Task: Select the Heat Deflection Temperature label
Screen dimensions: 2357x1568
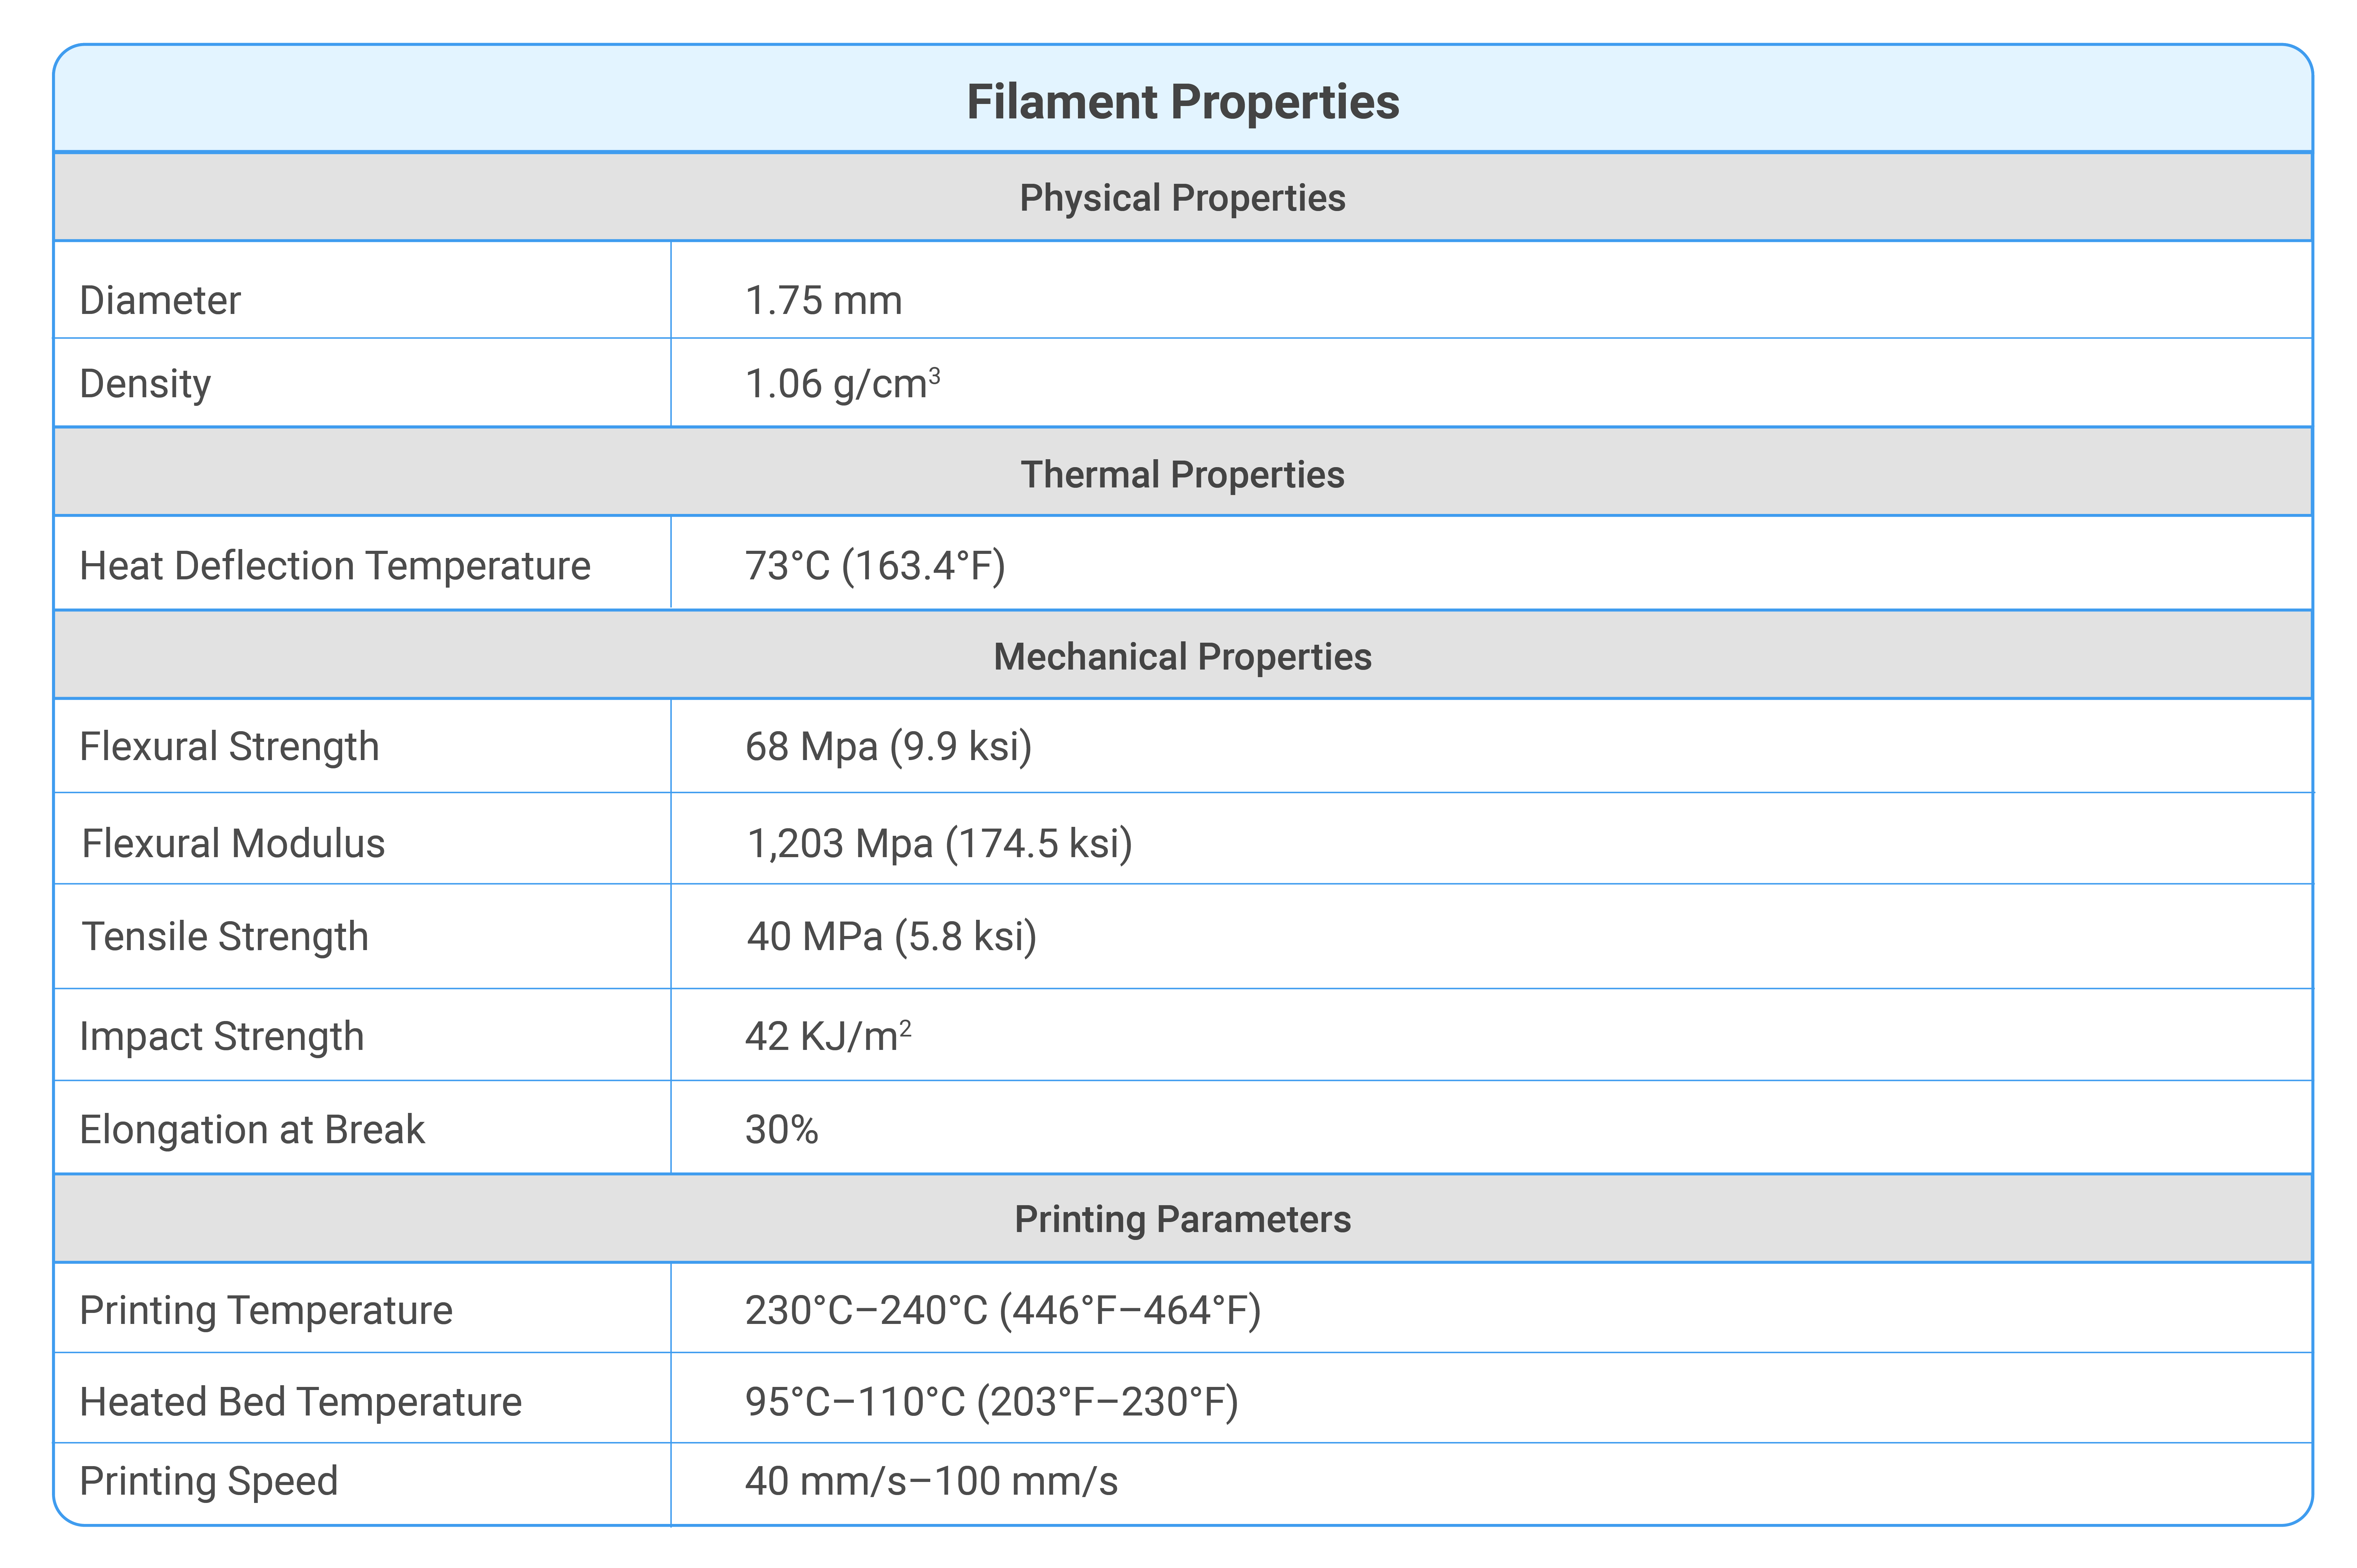Action: tap(335, 566)
